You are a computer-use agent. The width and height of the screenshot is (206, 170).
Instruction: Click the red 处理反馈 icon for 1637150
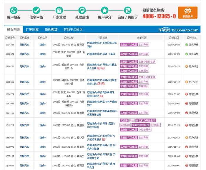(x=187, y=113)
